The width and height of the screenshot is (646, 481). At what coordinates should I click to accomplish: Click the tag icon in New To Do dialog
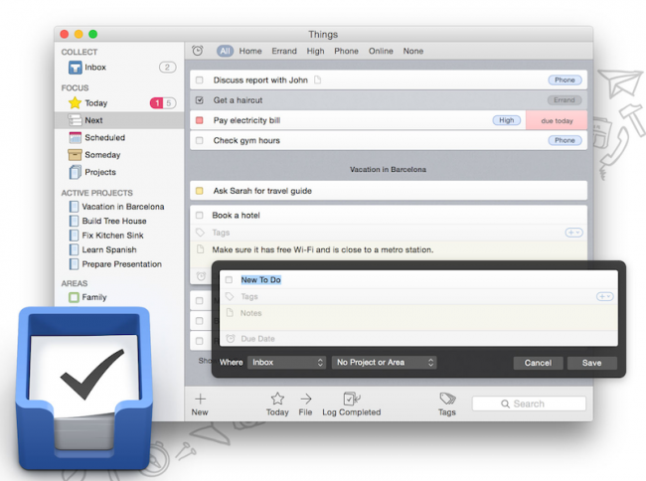point(230,296)
